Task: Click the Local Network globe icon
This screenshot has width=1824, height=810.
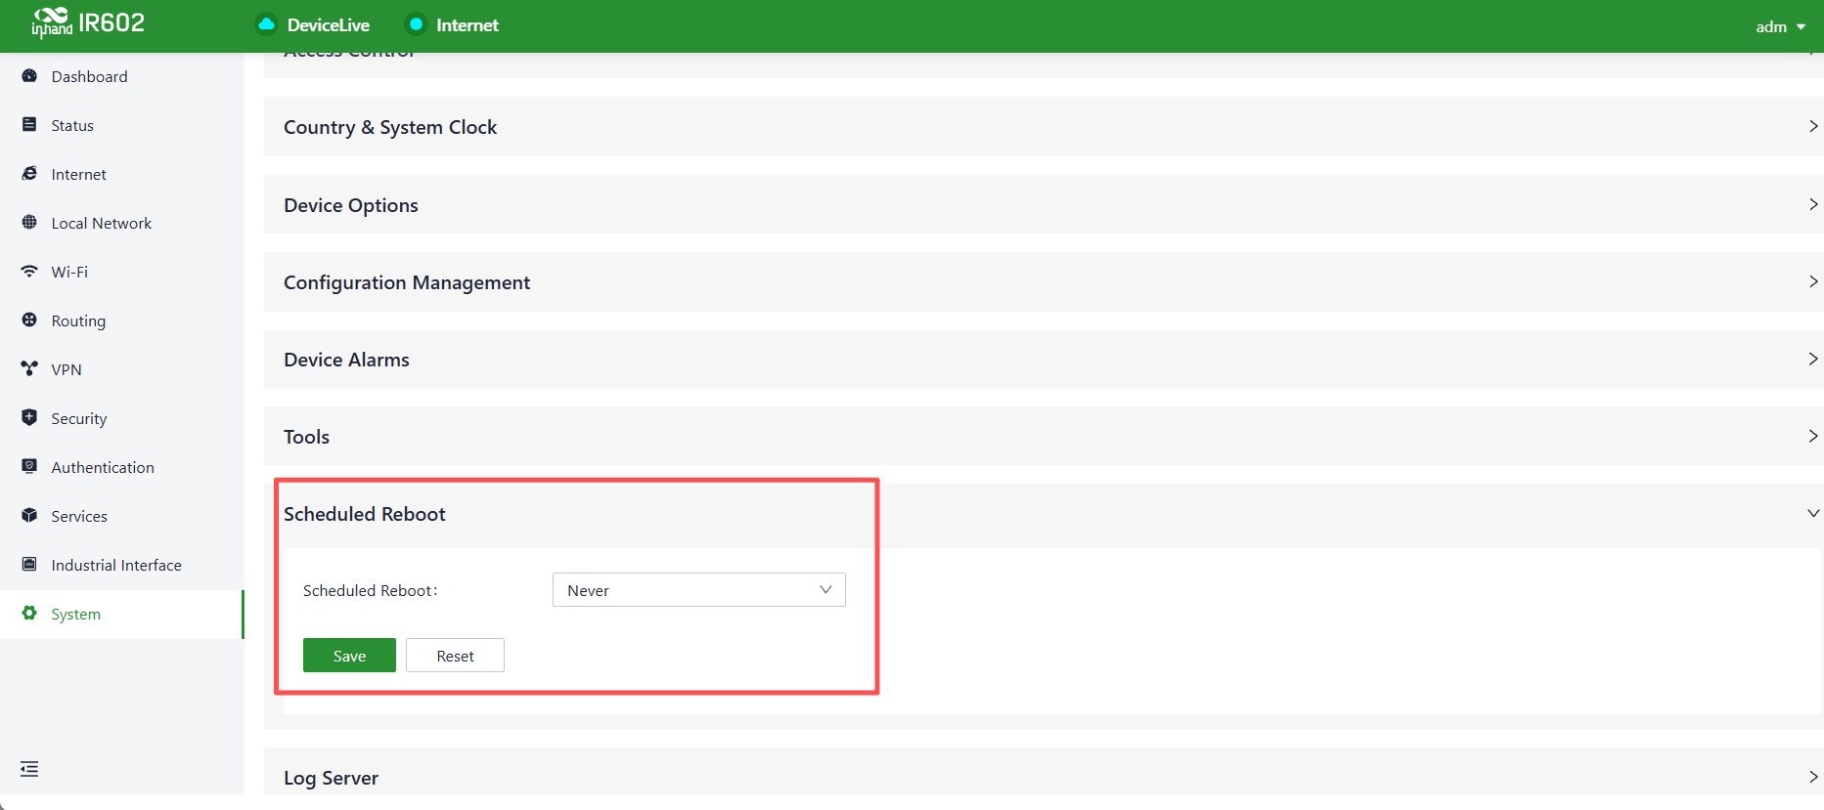Action: [x=29, y=223]
